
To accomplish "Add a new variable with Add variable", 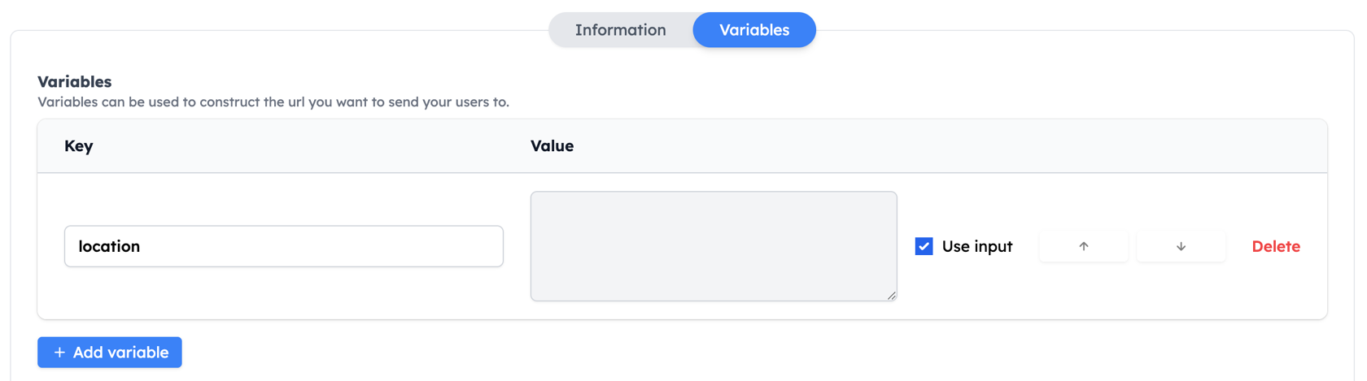I will pyautogui.click(x=110, y=353).
